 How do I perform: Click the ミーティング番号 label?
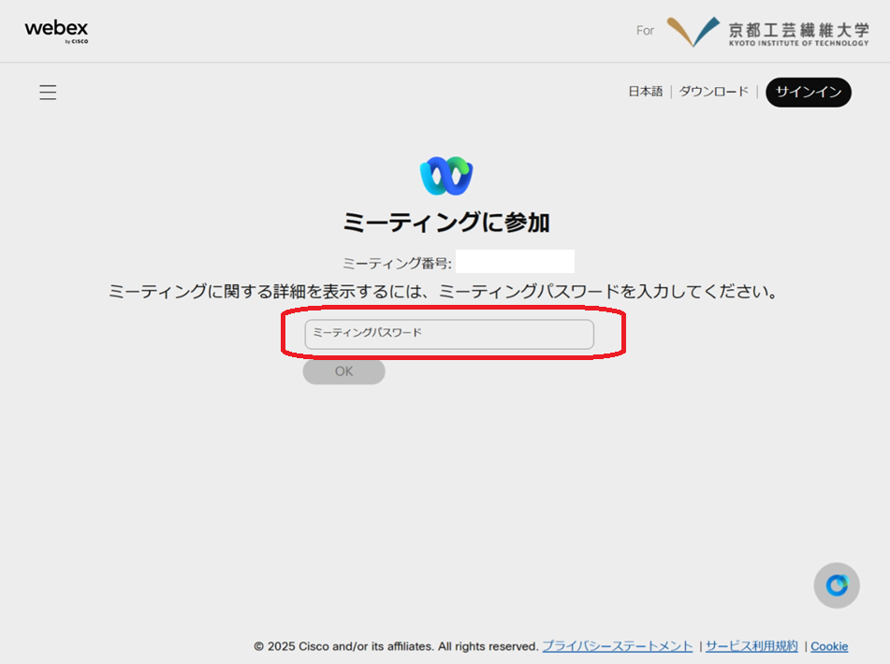(x=397, y=264)
